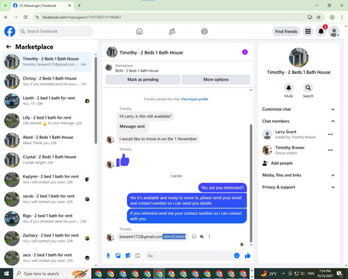Viewport: 348px width, 279px height.
Task: Click the browser address bar URL
Action: click(81, 17)
